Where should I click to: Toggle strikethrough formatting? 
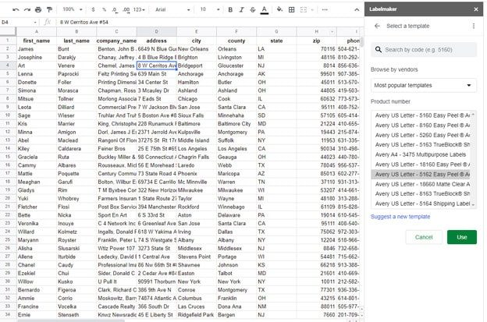tap(253, 9)
